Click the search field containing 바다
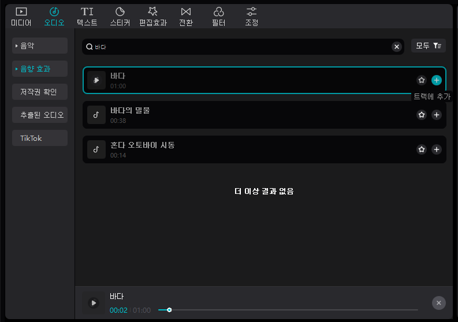Image resolution: width=458 pixels, height=322 pixels. pyautogui.click(x=243, y=47)
